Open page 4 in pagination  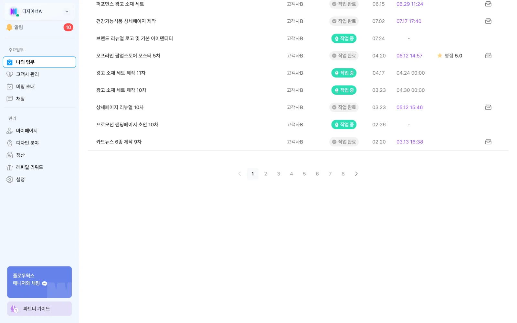(291, 174)
